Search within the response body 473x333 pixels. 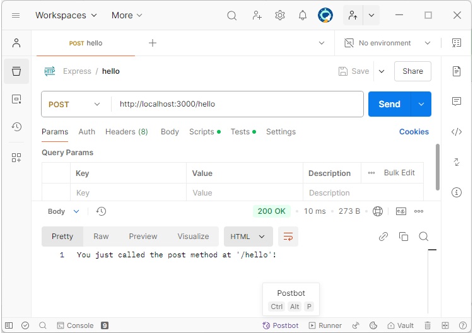(424, 237)
